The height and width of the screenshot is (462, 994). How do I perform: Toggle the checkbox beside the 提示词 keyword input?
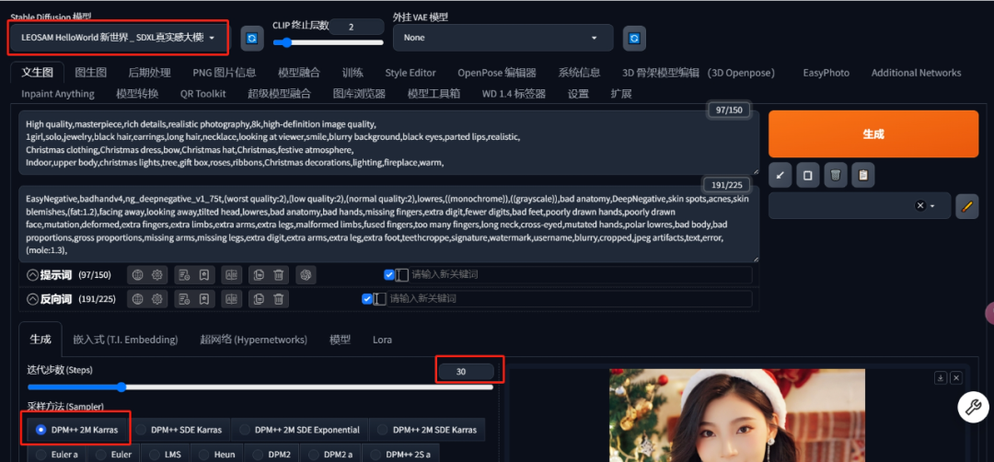[x=389, y=275]
